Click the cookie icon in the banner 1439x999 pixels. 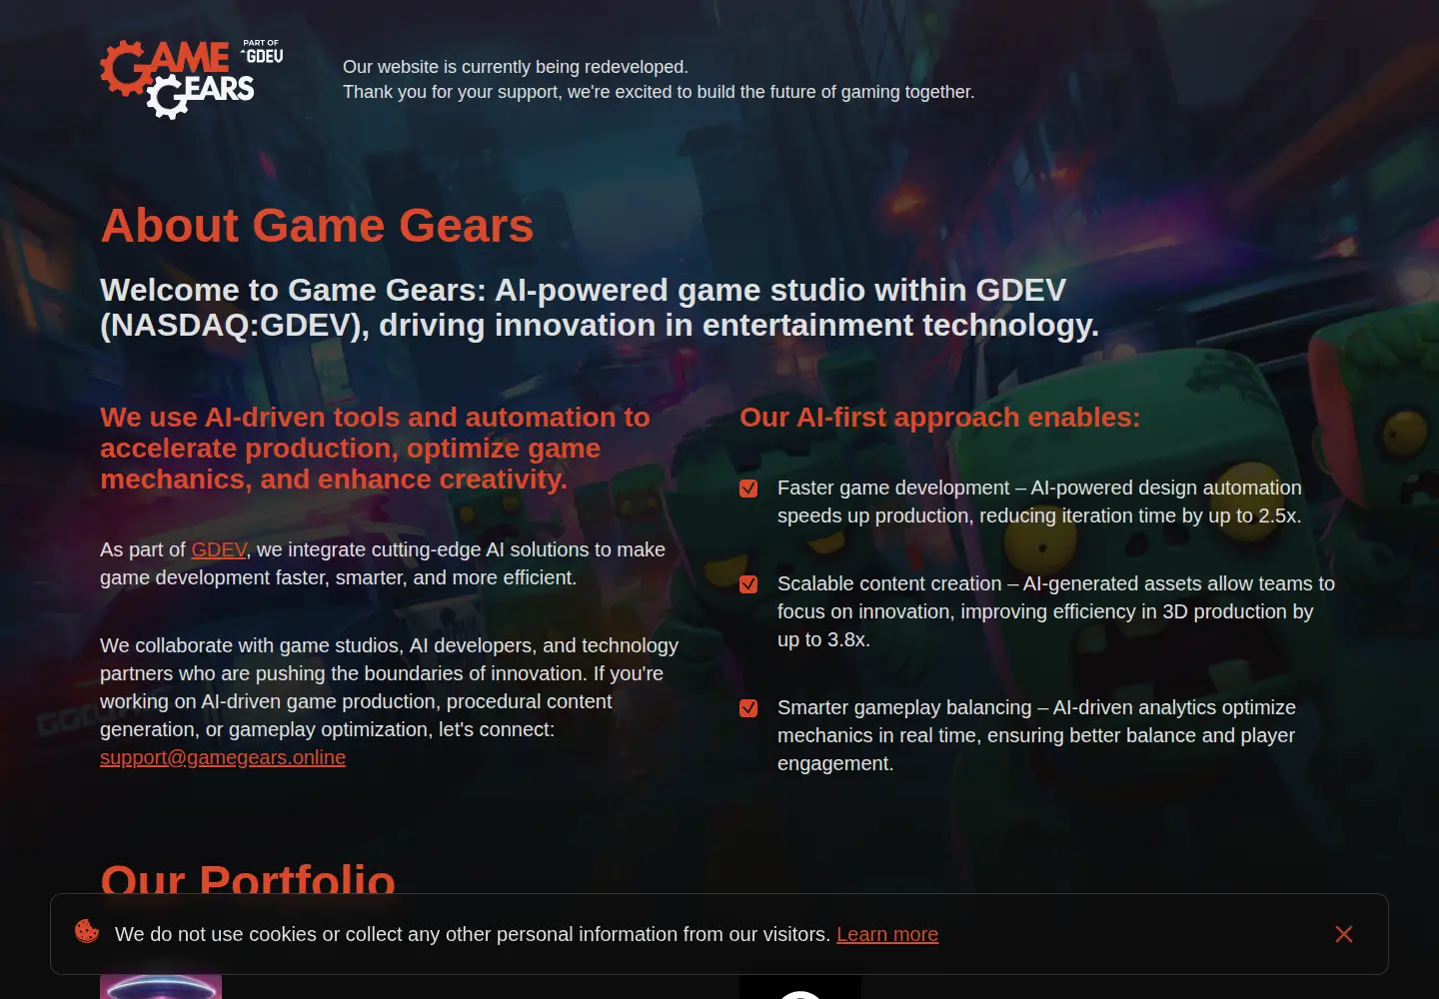pyautogui.click(x=87, y=931)
